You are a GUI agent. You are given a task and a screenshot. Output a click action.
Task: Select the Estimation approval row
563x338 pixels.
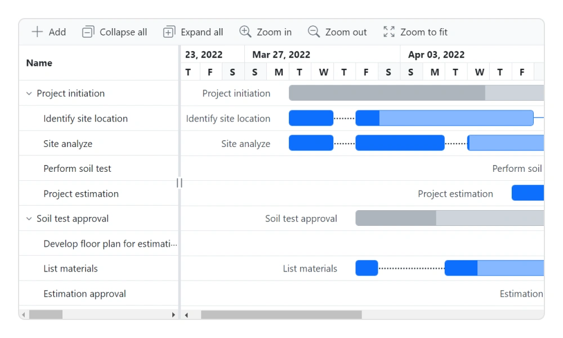(x=84, y=293)
